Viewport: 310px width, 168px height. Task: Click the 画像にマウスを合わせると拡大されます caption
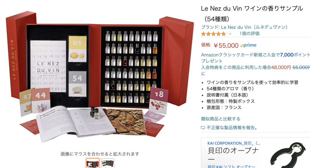tap(100, 154)
